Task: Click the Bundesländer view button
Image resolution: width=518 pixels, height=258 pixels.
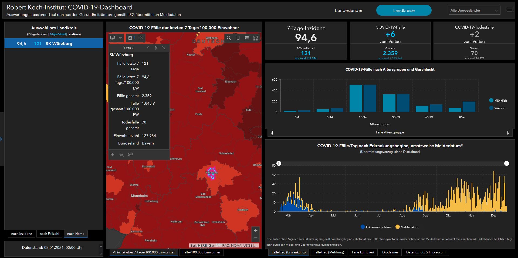Action: (348, 11)
